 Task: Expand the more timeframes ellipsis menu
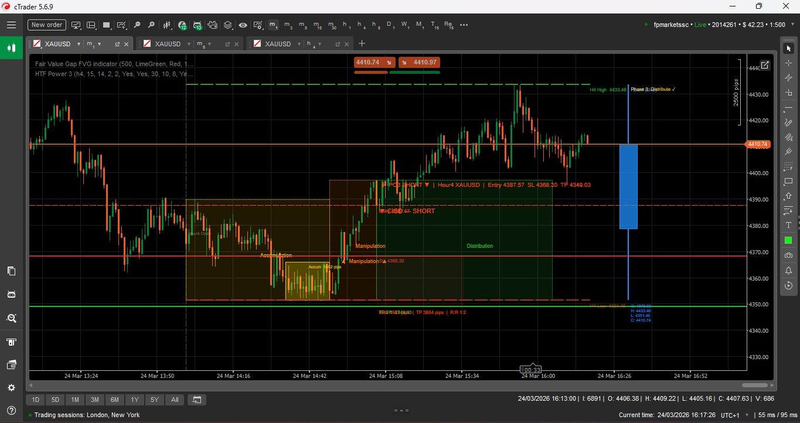click(x=464, y=25)
